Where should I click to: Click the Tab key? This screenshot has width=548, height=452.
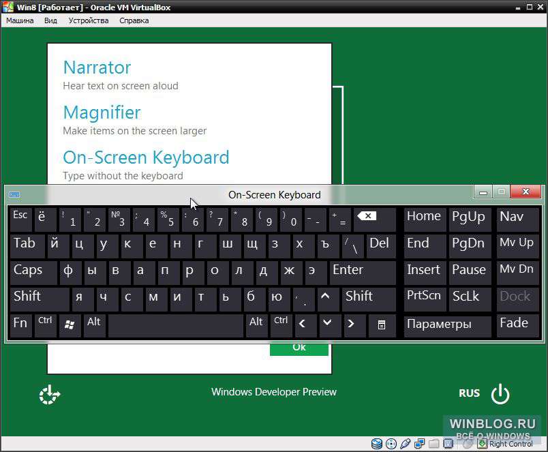coord(27,245)
